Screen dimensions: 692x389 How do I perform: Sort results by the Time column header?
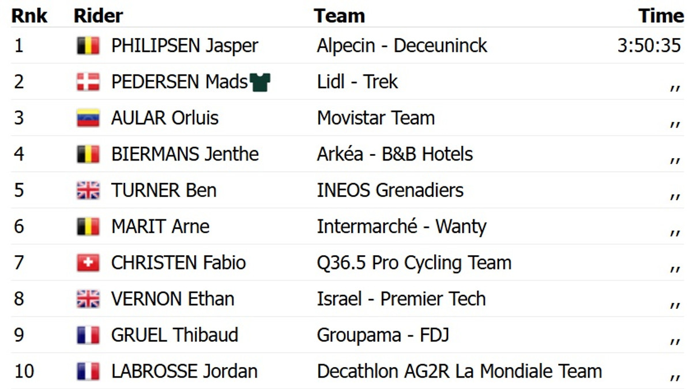[x=660, y=16]
